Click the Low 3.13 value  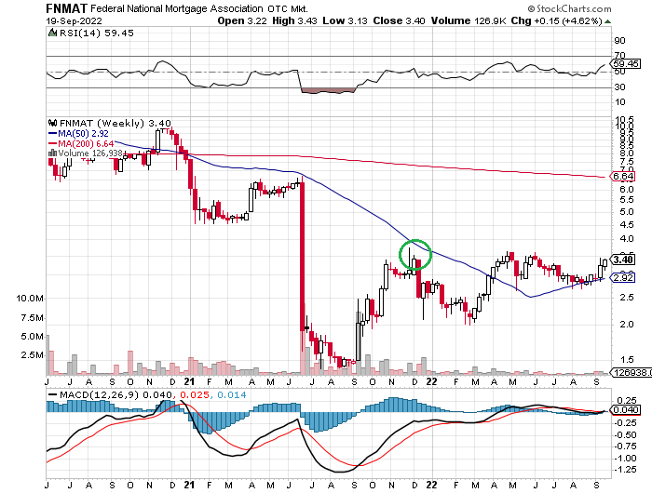346,20
